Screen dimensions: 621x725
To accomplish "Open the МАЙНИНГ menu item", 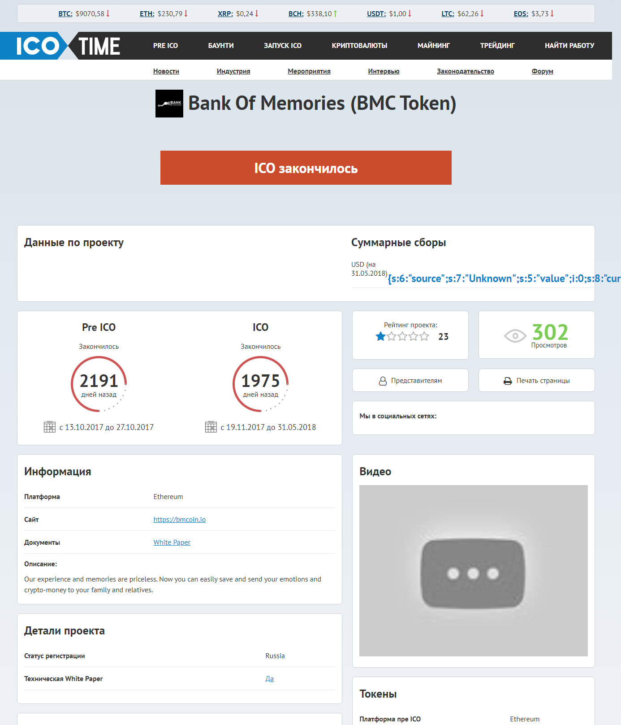I will [x=434, y=46].
